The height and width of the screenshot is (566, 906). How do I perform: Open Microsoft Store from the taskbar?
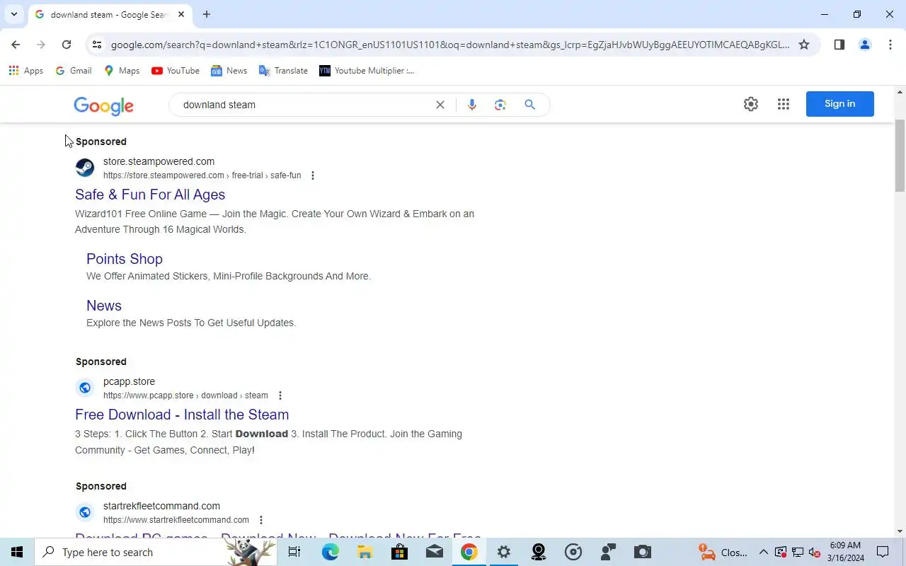(399, 552)
